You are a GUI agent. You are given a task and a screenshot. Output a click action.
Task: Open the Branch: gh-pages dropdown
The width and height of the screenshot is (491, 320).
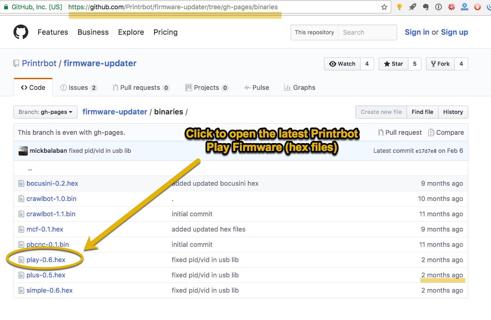(45, 112)
